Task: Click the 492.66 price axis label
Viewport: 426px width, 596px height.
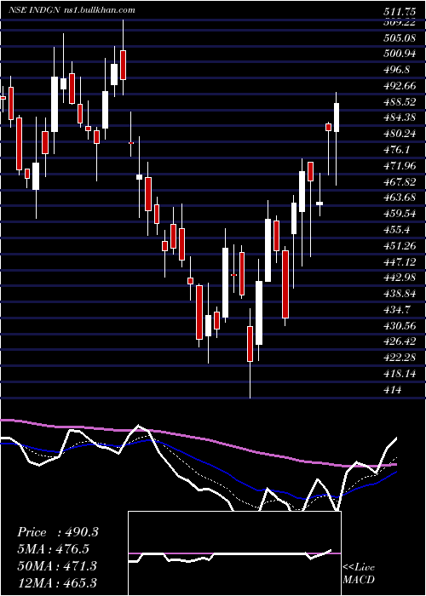Action: pos(400,86)
